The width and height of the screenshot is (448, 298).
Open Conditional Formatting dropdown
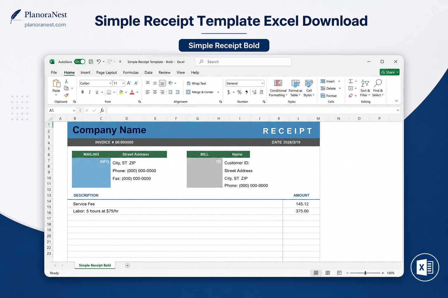(278, 88)
